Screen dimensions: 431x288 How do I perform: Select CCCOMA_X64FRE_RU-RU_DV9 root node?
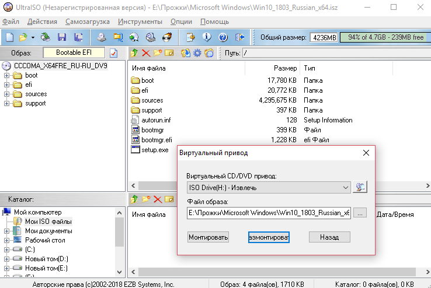(x=61, y=66)
